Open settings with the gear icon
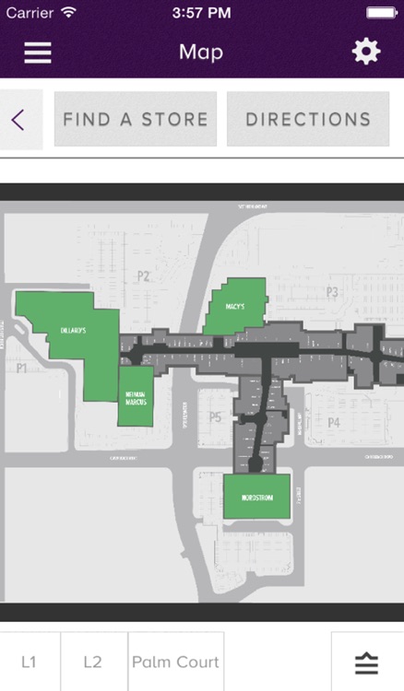Screen dimensions: 404x691 (366, 52)
